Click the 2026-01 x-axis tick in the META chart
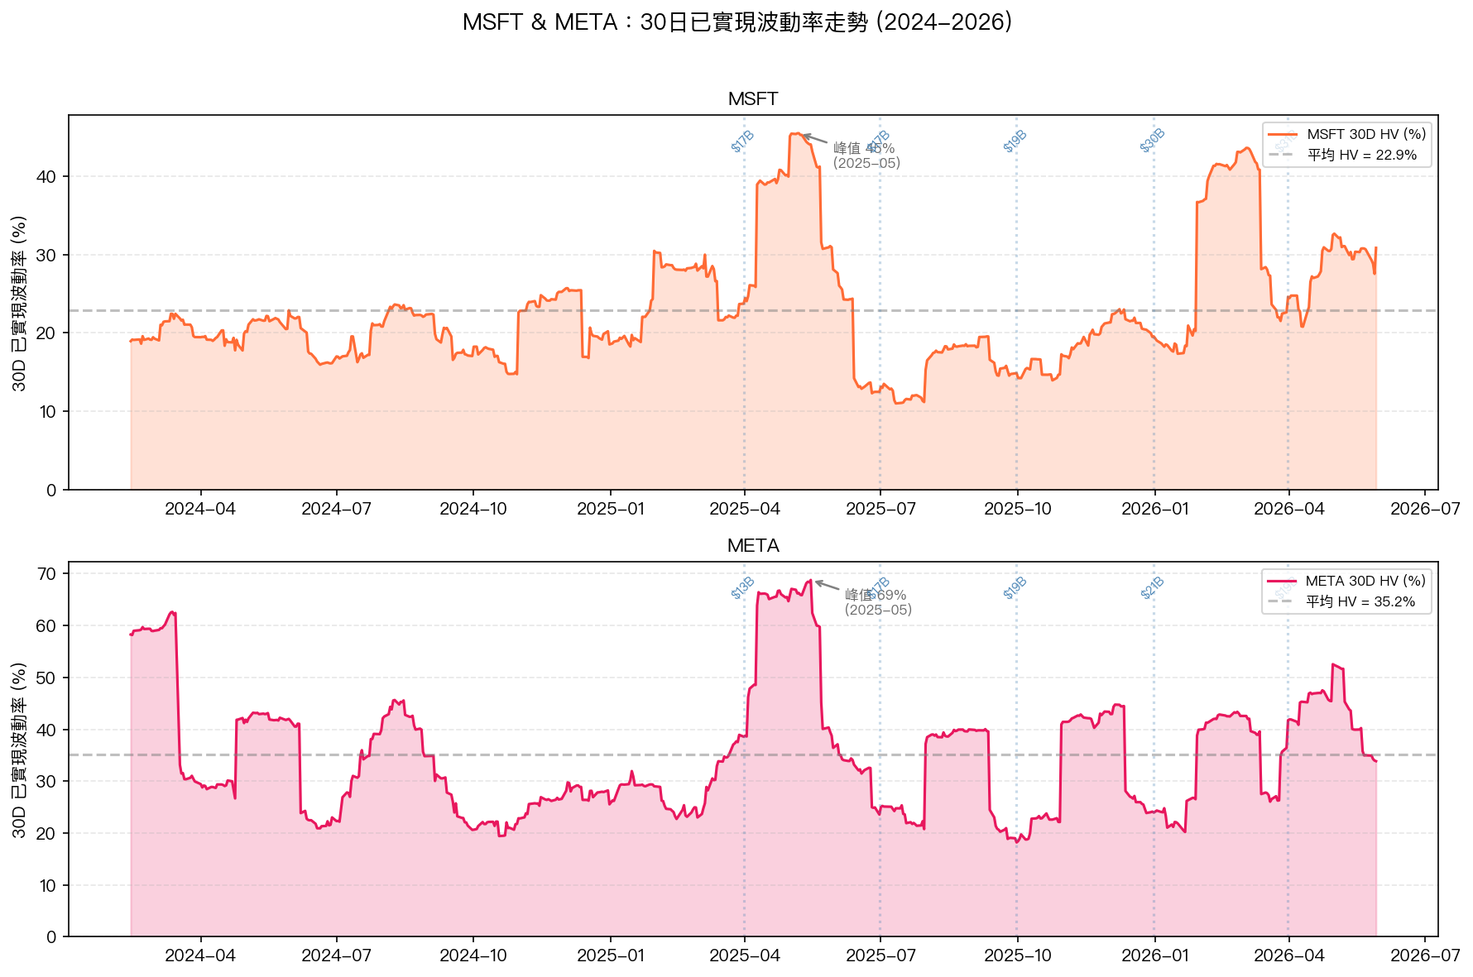 [1154, 955]
